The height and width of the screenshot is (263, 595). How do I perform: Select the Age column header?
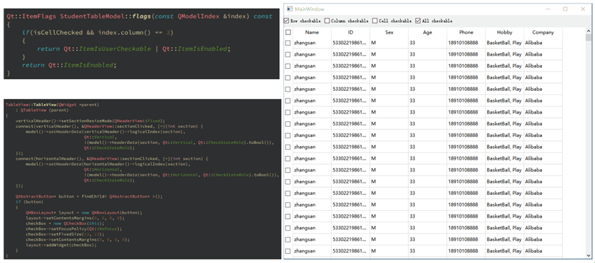click(428, 32)
